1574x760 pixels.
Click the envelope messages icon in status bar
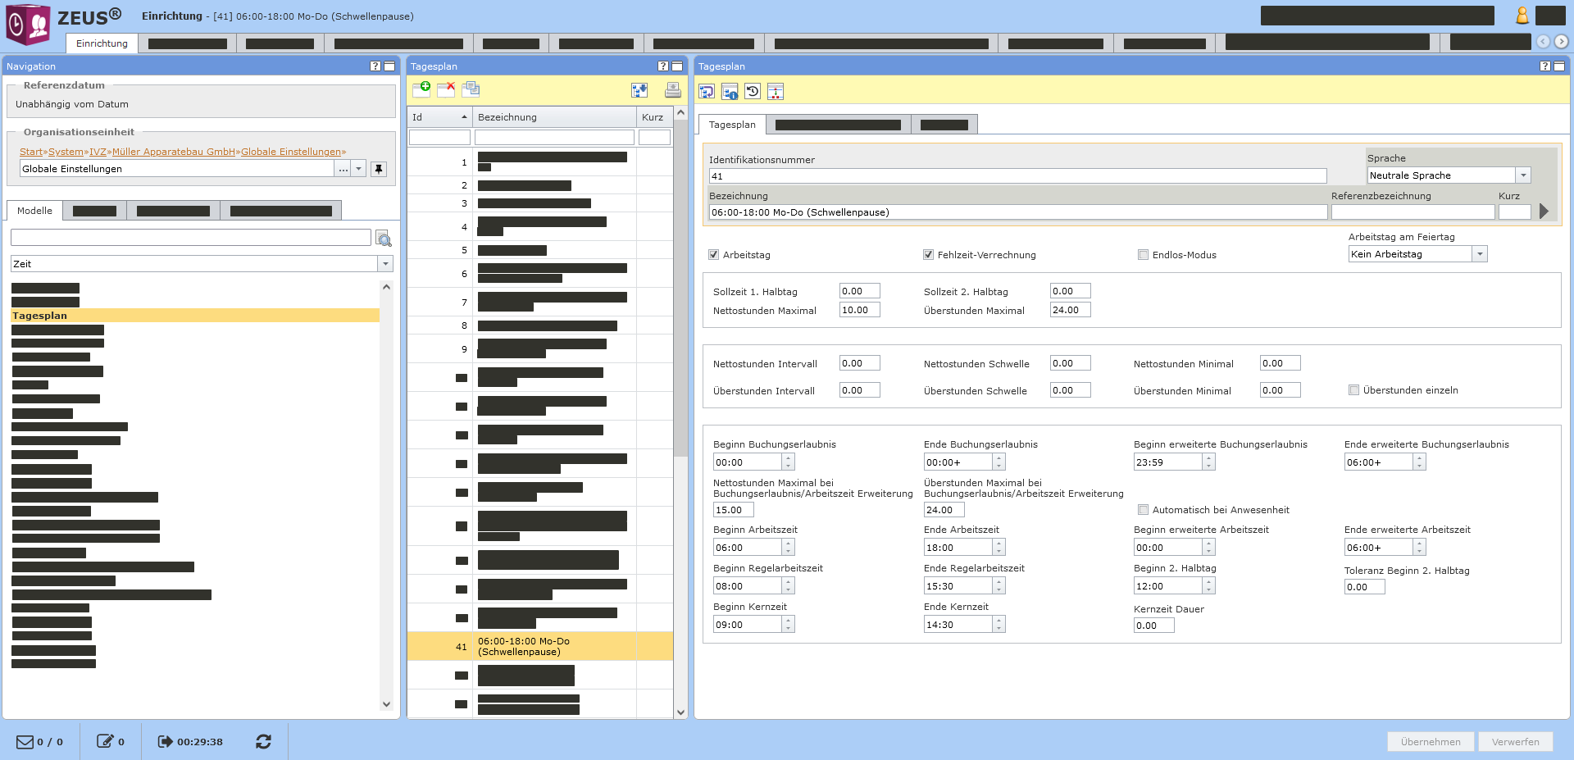pyautogui.click(x=25, y=742)
